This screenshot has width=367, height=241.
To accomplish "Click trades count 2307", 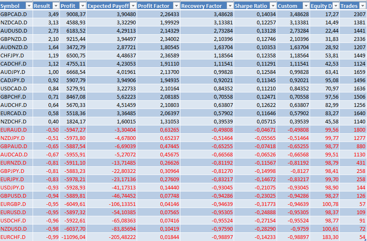I will (360, 14).
